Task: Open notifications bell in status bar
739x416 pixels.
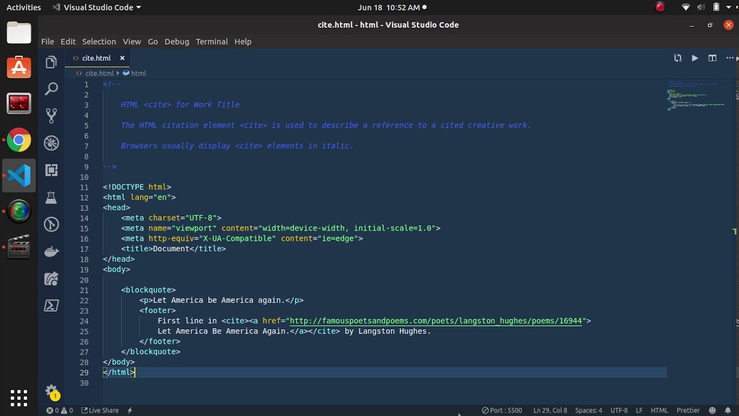Action: click(x=728, y=410)
